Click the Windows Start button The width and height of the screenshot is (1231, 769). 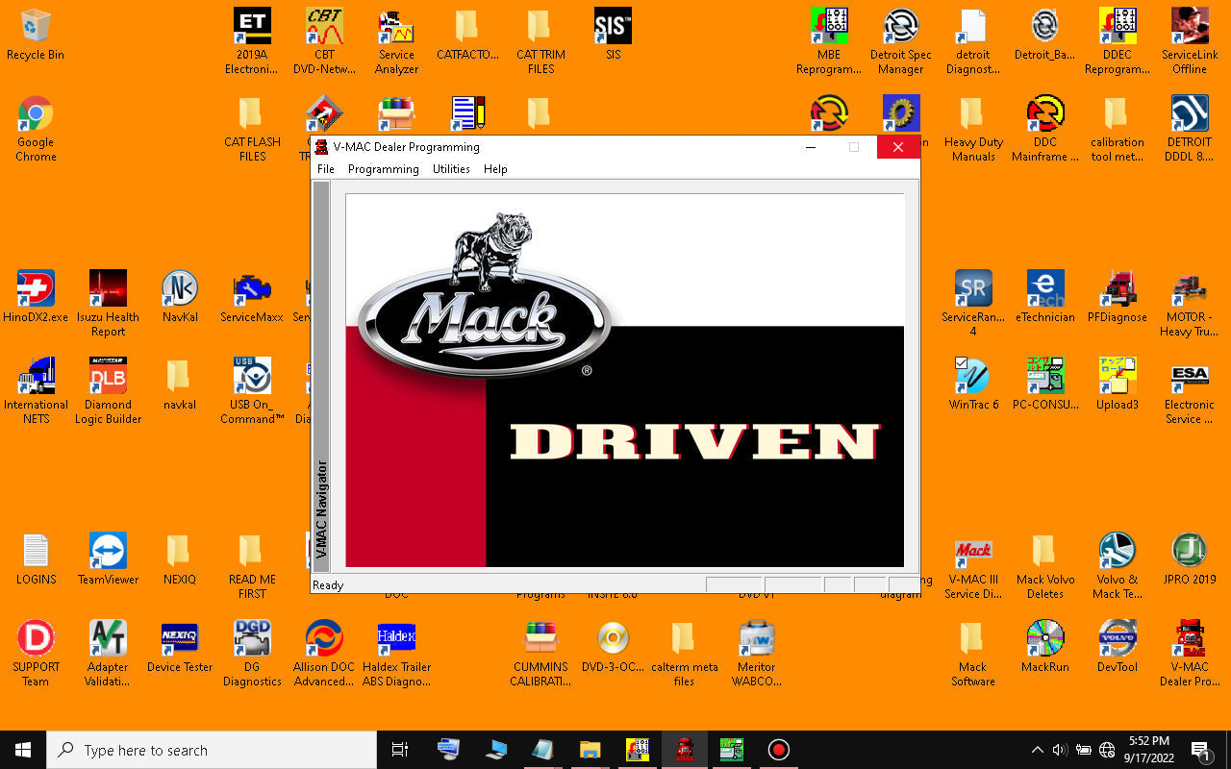pyautogui.click(x=23, y=750)
